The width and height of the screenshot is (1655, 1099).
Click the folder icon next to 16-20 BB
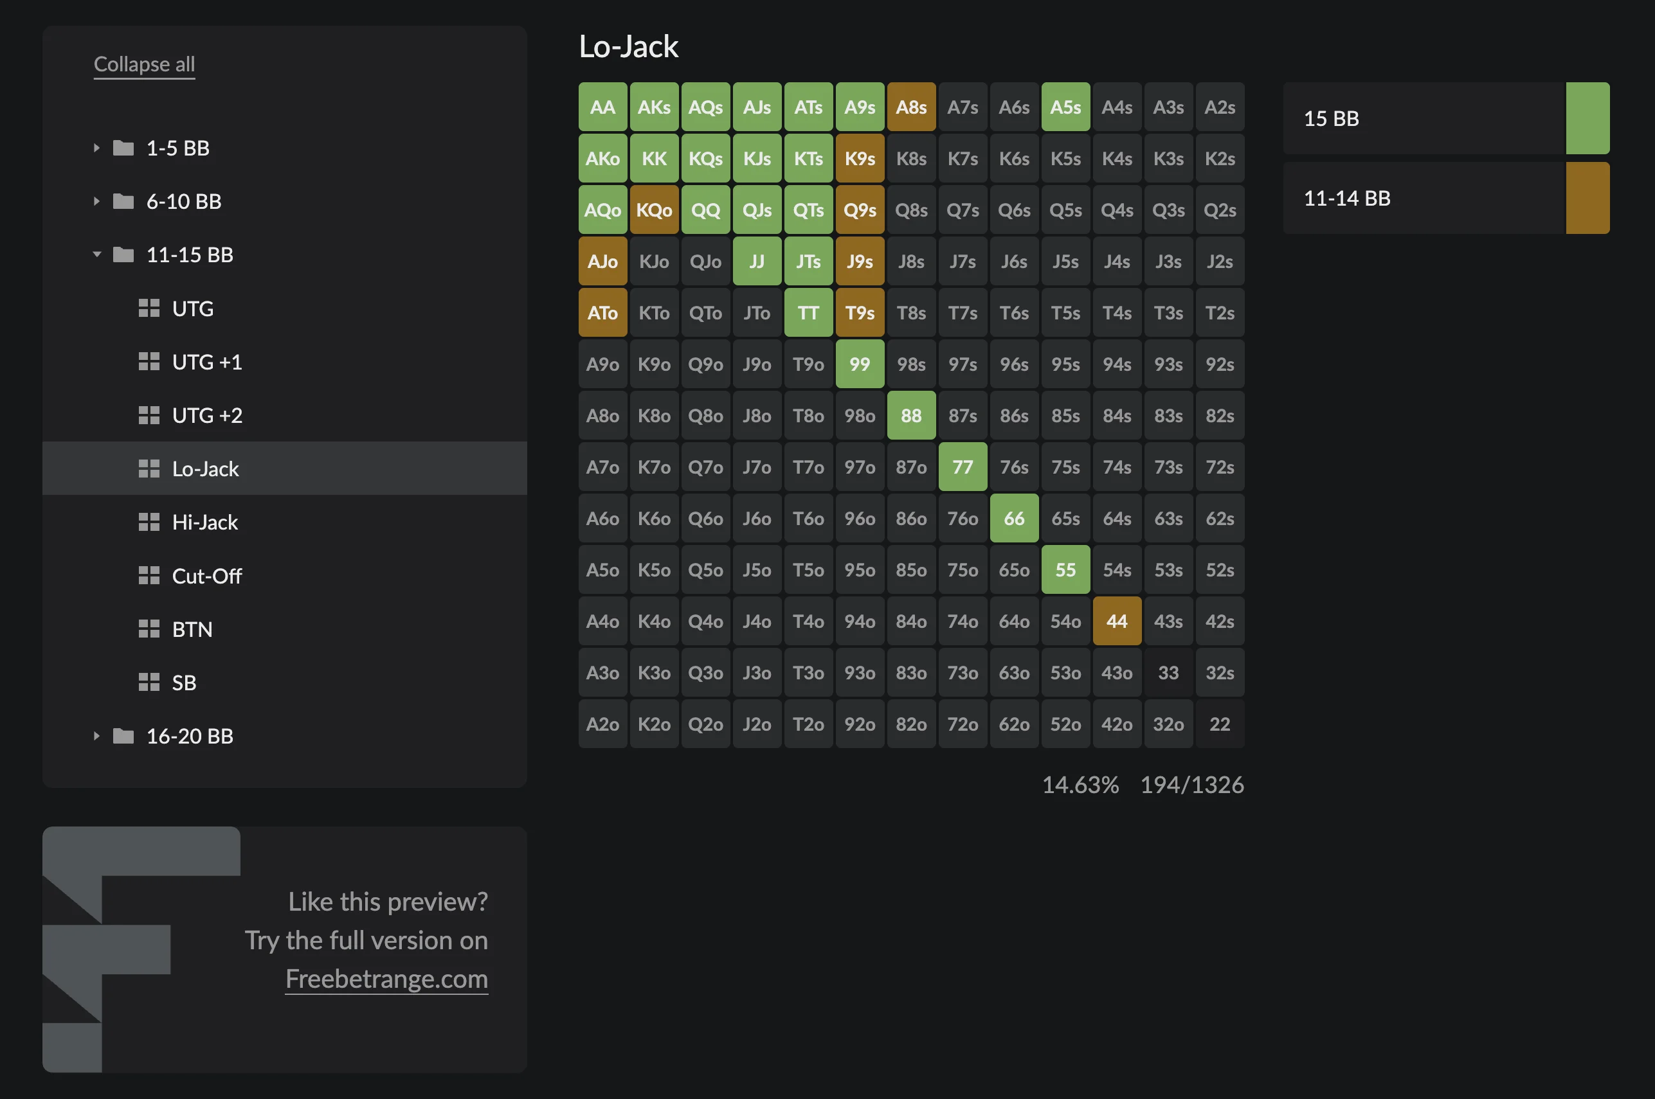tap(123, 736)
